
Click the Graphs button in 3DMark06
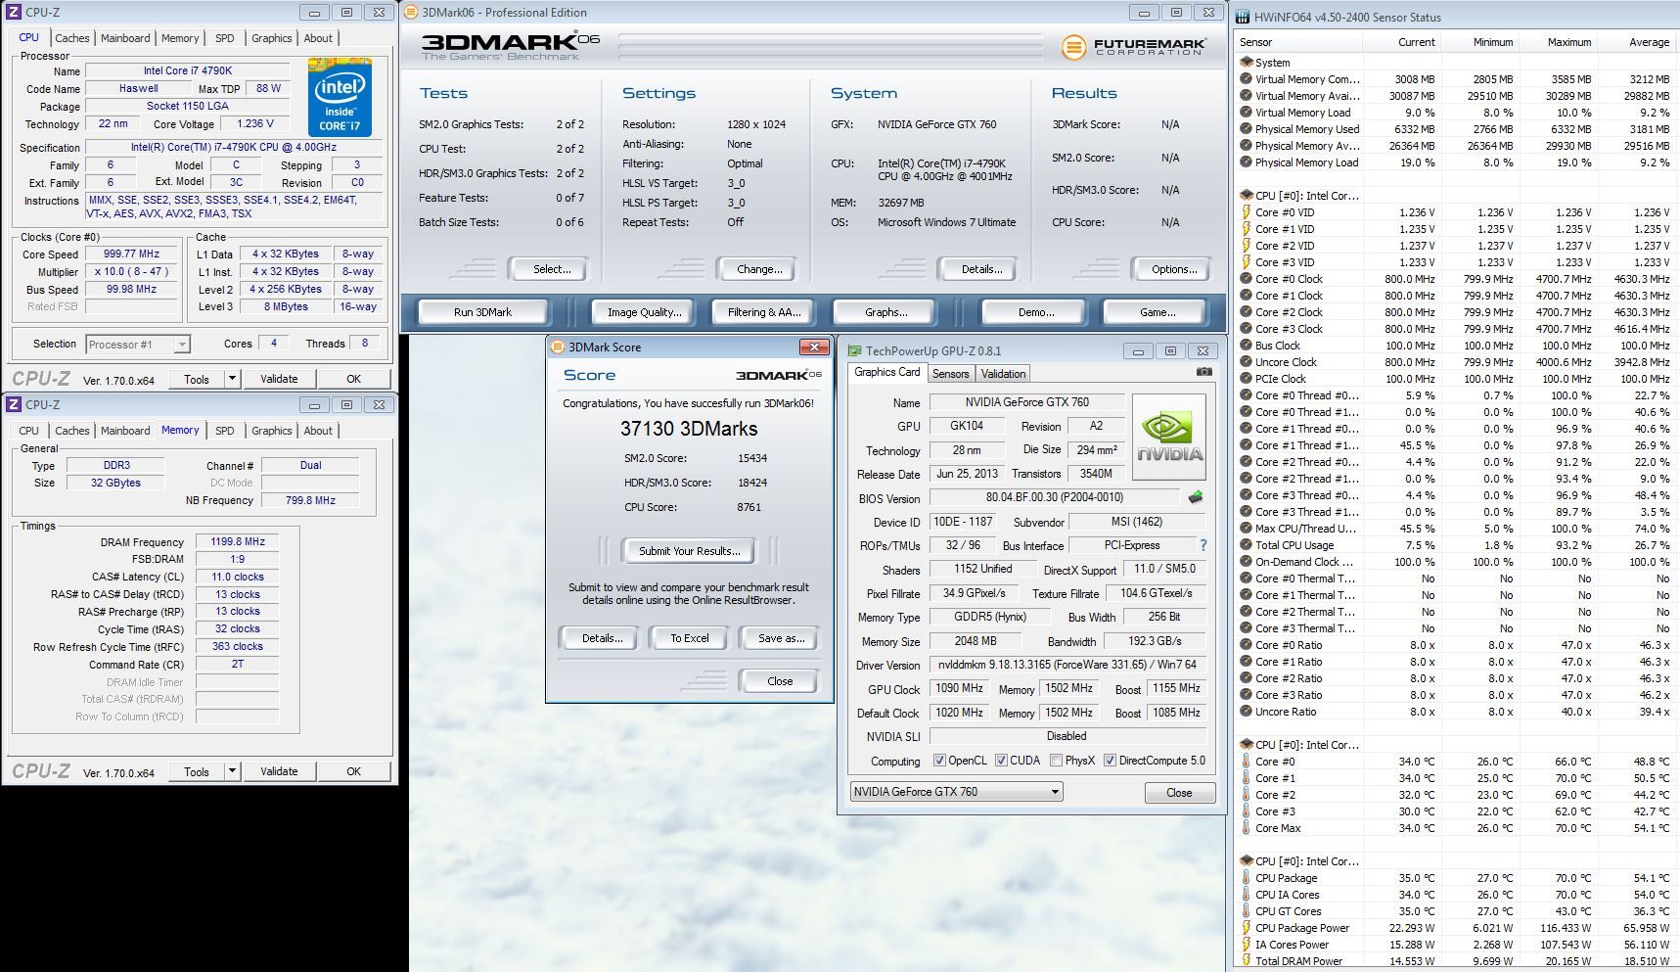885,312
